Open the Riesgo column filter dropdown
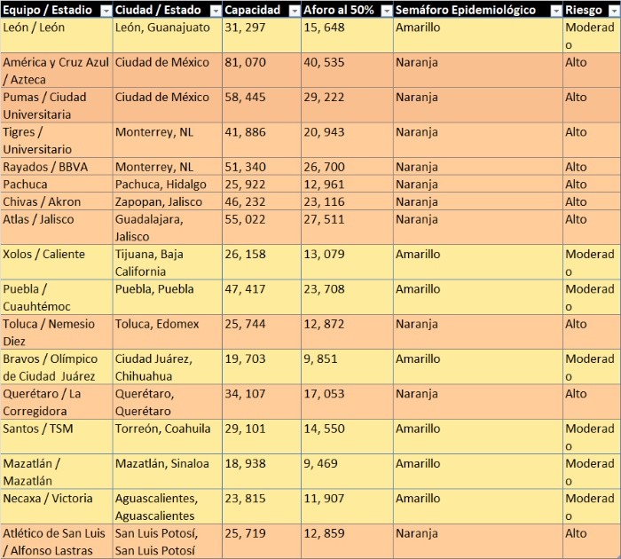621x559 pixels. click(x=611, y=11)
